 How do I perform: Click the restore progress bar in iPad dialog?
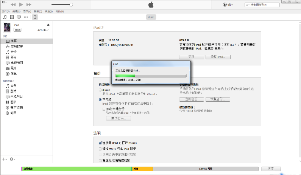click(151, 76)
